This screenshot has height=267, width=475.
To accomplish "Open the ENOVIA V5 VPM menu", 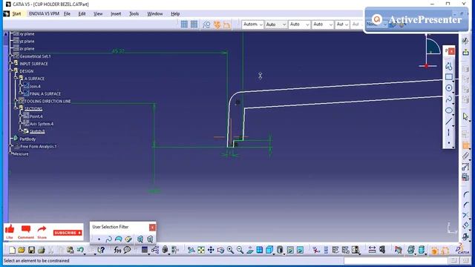I will pos(44,14).
